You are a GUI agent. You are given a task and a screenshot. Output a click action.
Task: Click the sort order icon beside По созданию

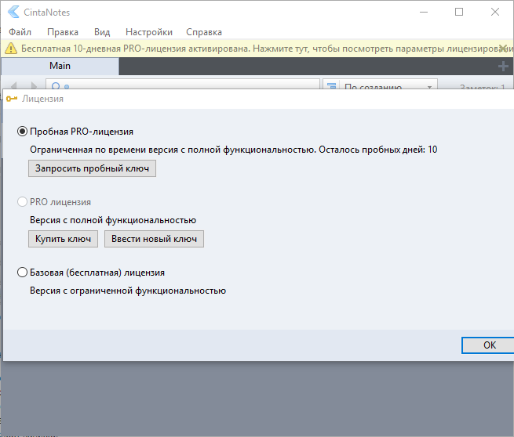332,86
